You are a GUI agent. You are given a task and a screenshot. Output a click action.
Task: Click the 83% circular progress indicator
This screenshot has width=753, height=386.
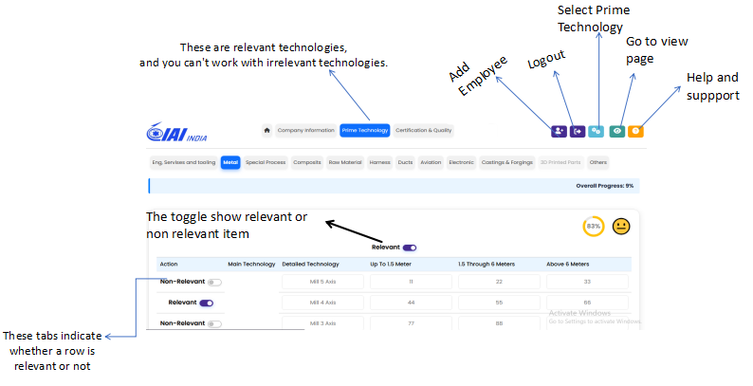click(594, 226)
